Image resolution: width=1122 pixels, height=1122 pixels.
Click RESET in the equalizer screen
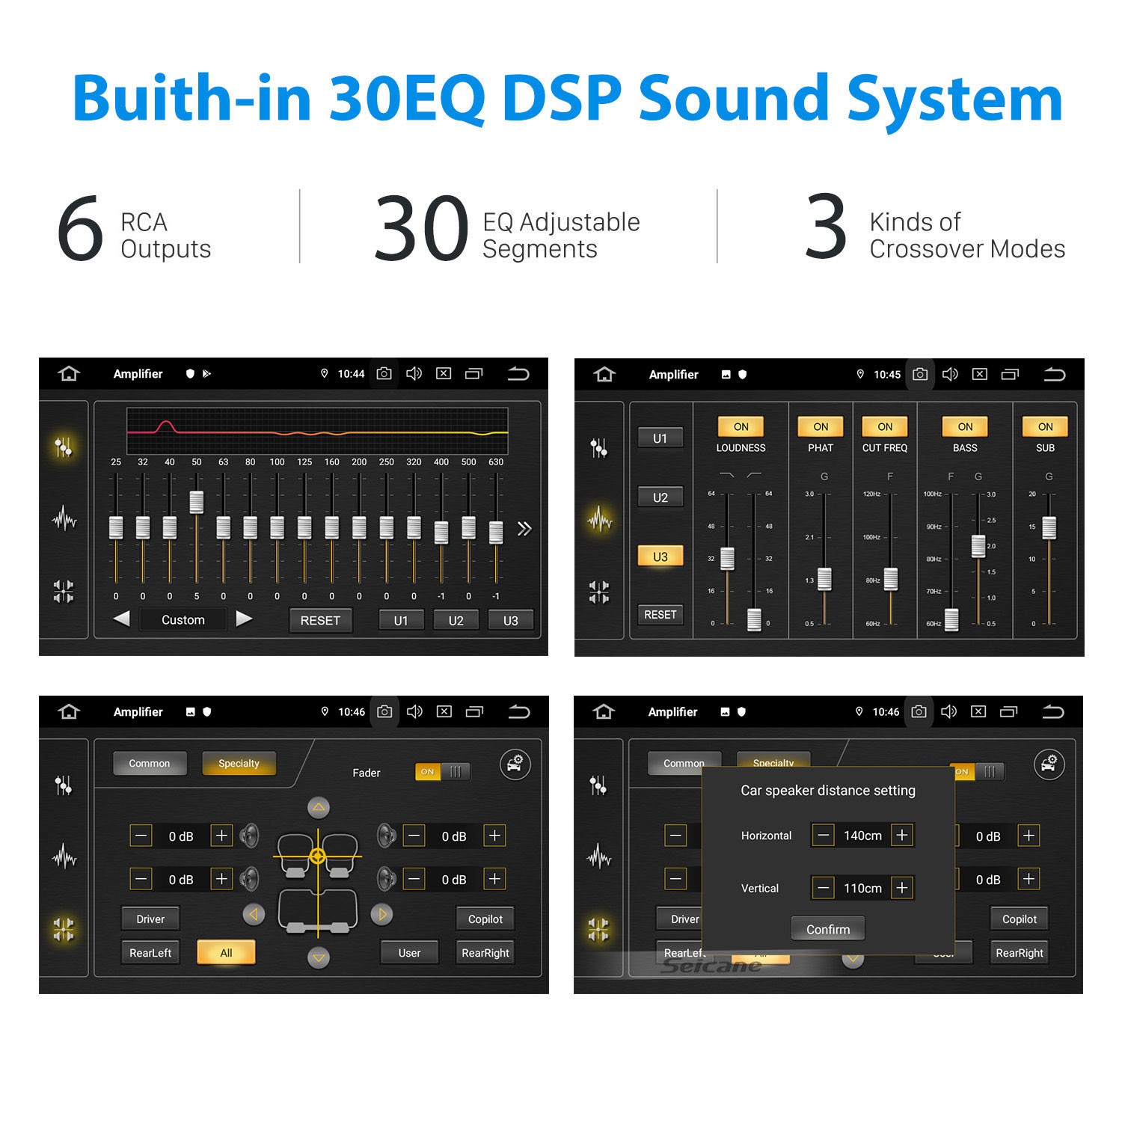pos(320,620)
